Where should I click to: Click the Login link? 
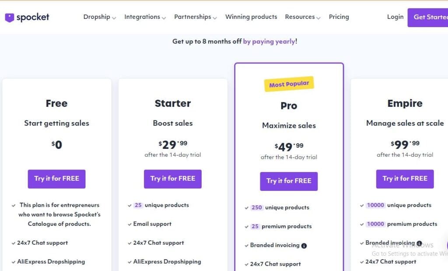pyautogui.click(x=395, y=17)
